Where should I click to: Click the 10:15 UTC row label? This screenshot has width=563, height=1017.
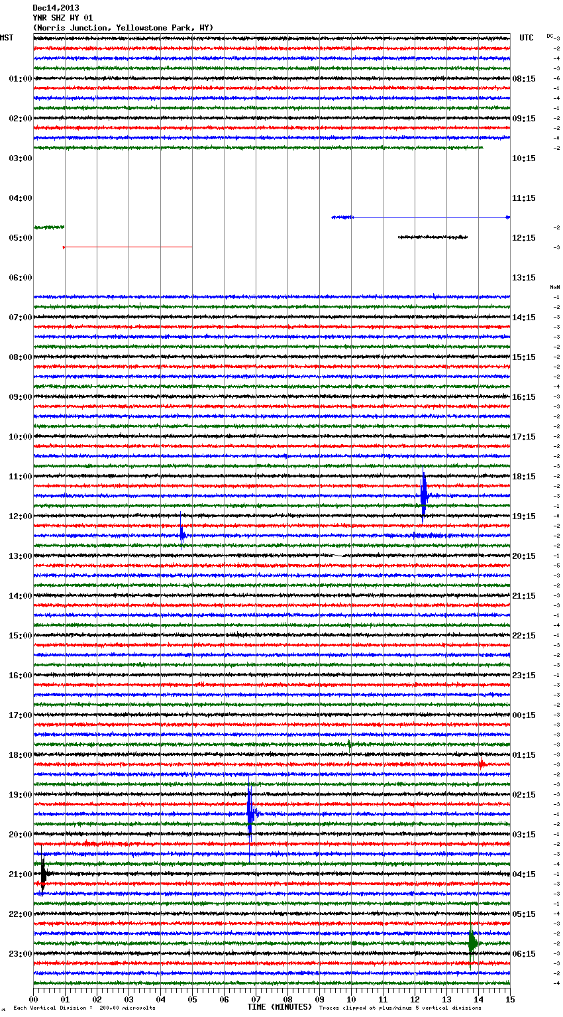coord(524,158)
